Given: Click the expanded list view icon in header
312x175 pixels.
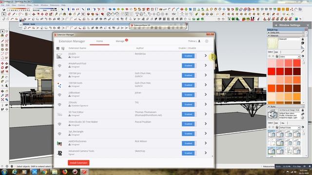Looking at the screenshot, I should (58, 48).
